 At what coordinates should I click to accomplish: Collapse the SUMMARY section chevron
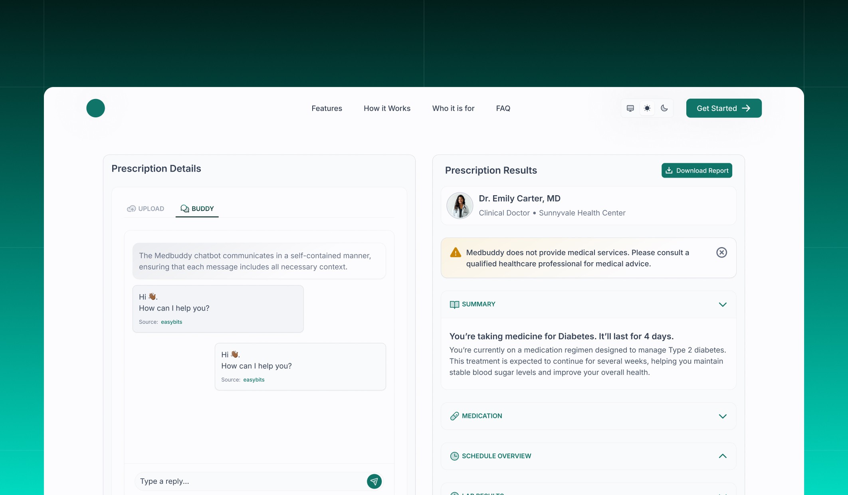tap(723, 305)
